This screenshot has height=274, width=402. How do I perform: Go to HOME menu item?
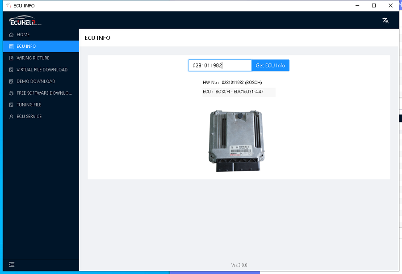(41, 34)
